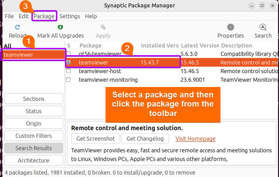Click installed version 15.43.7 cell
The width and height of the screenshot is (279, 177).
[149, 63]
